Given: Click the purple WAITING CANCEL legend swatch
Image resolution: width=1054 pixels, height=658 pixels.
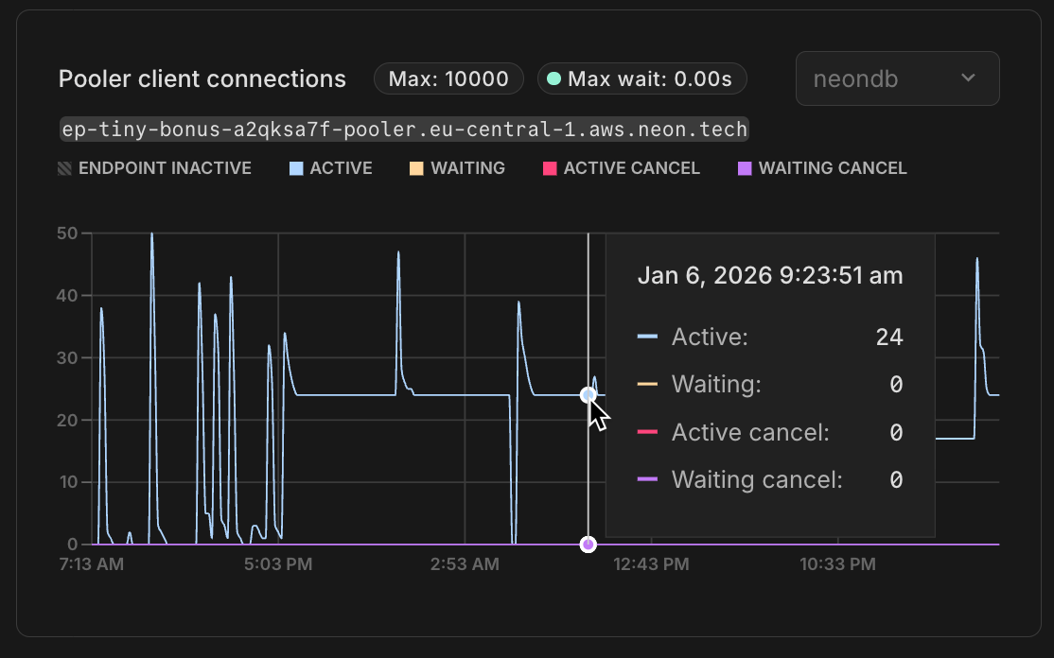Looking at the screenshot, I should [x=744, y=167].
